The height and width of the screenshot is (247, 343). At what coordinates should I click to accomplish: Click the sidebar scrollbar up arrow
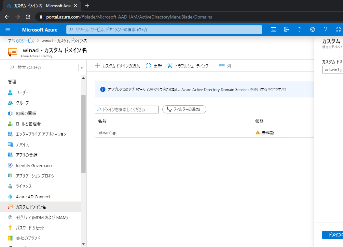(83, 78)
